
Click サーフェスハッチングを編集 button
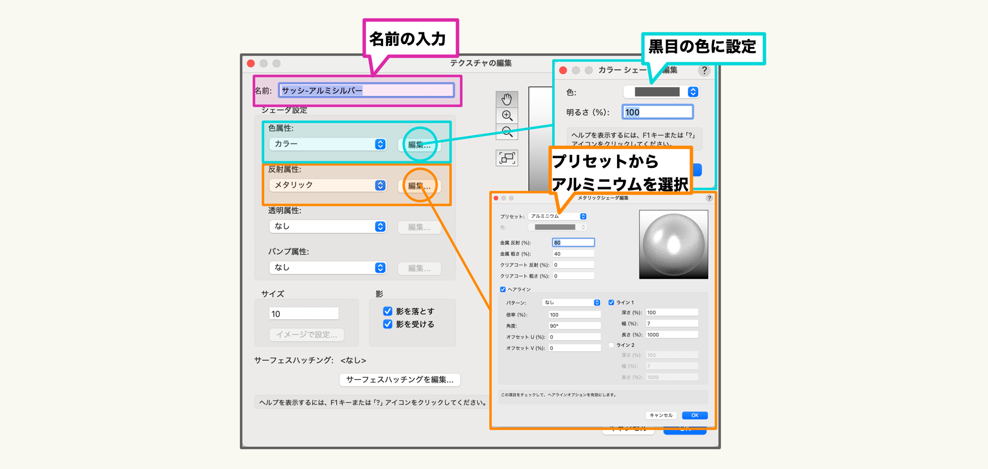pyautogui.click(x=400, y=379)
